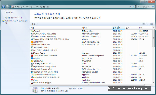This screenshot has height=95, width=156.
Task: Select the µTorrent program icon
Action: click(32, 31)
